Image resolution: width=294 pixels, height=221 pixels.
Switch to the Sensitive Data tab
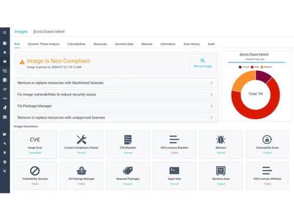pyautogui.click(x=124, y=44)
